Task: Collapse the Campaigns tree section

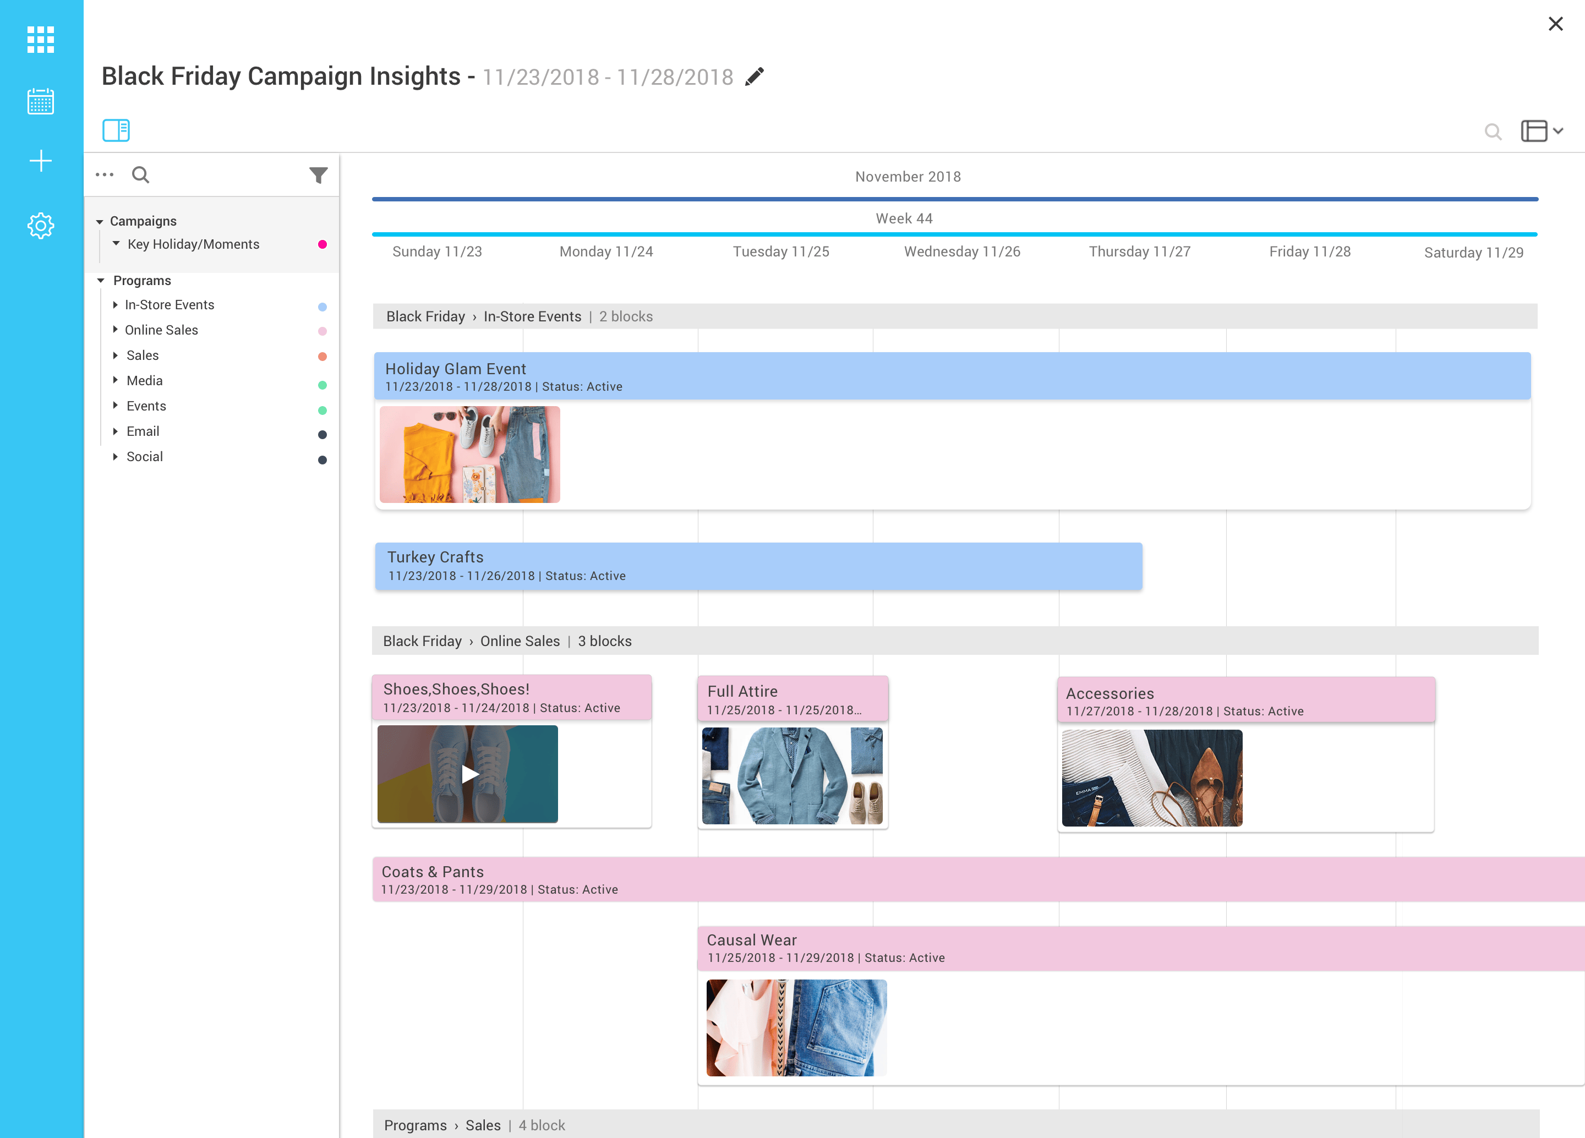Action: pos(100,221)
